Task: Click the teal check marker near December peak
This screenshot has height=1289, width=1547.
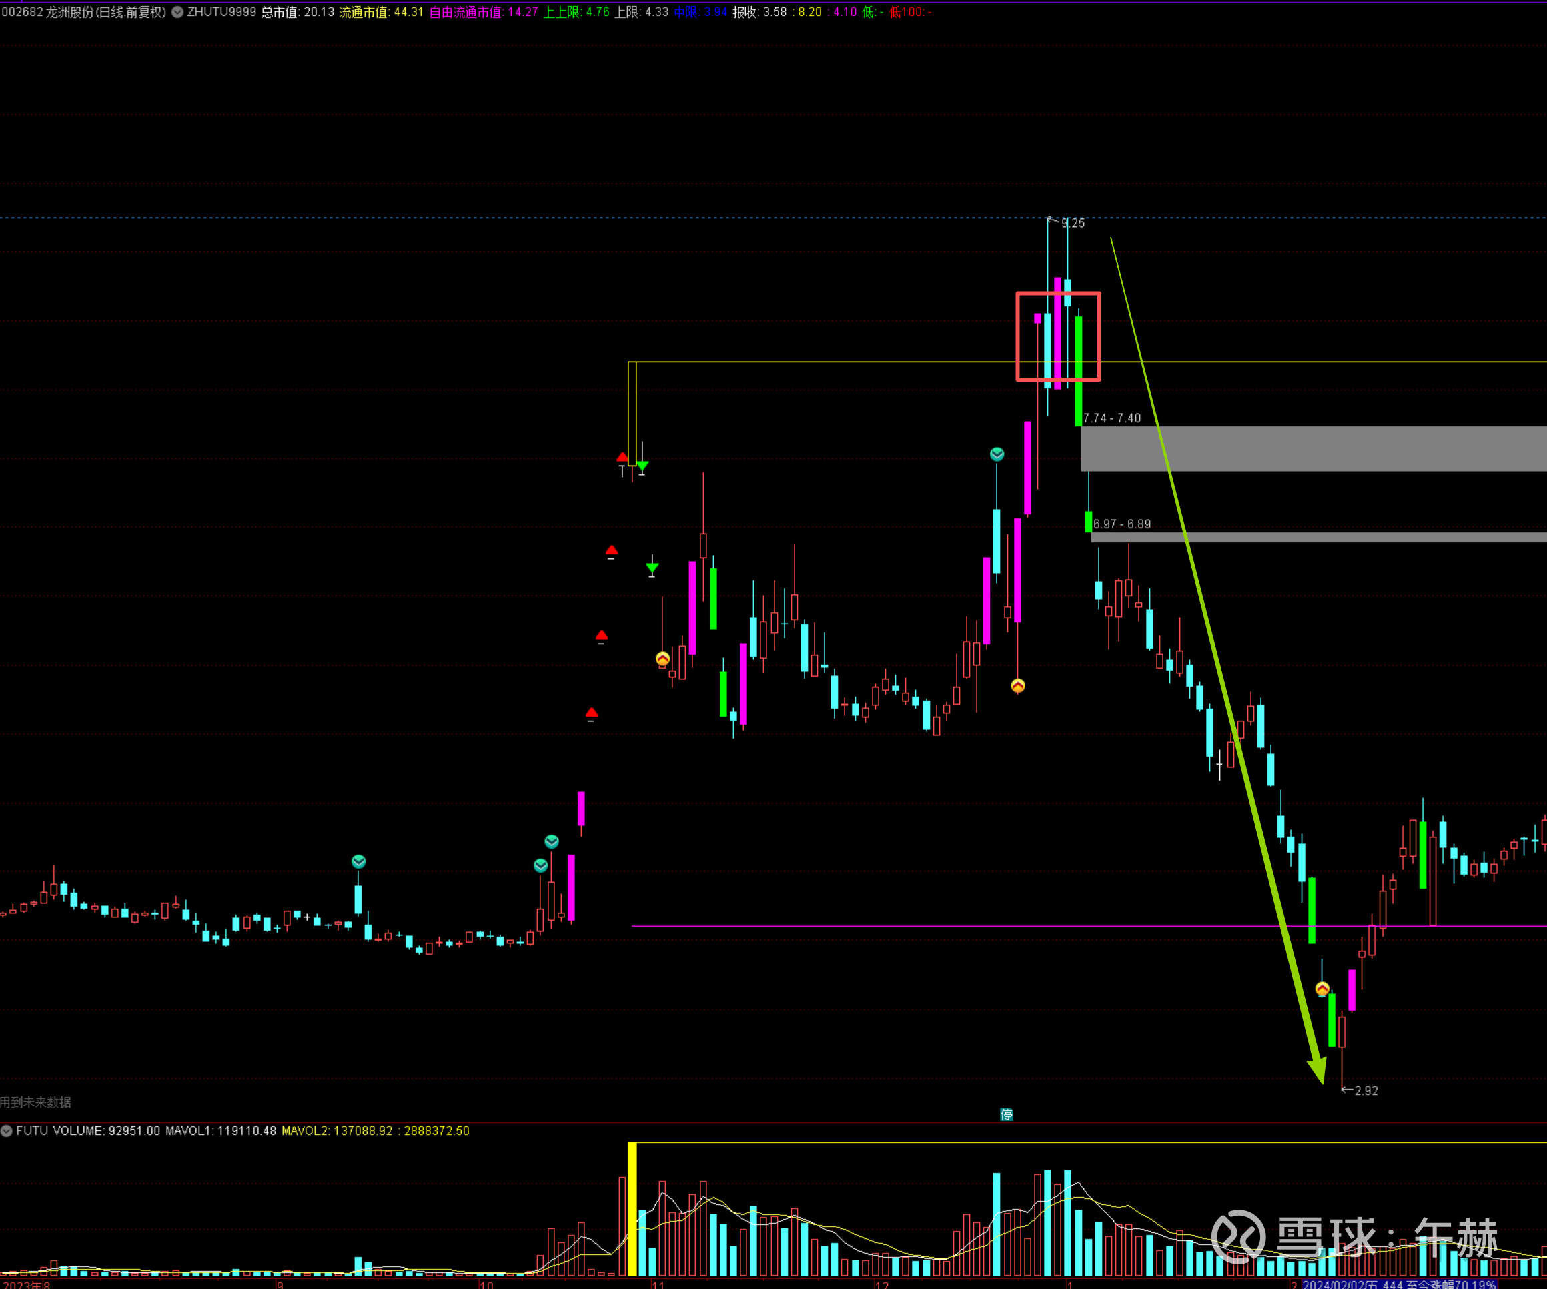Action: [x=997, y=454]
